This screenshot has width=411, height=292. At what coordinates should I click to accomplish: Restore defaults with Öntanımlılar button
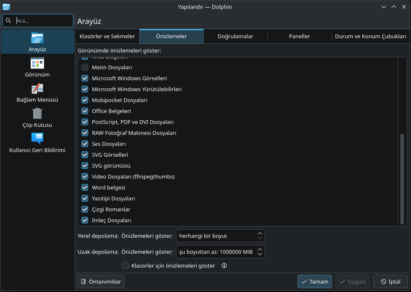[x=101, y=281]
